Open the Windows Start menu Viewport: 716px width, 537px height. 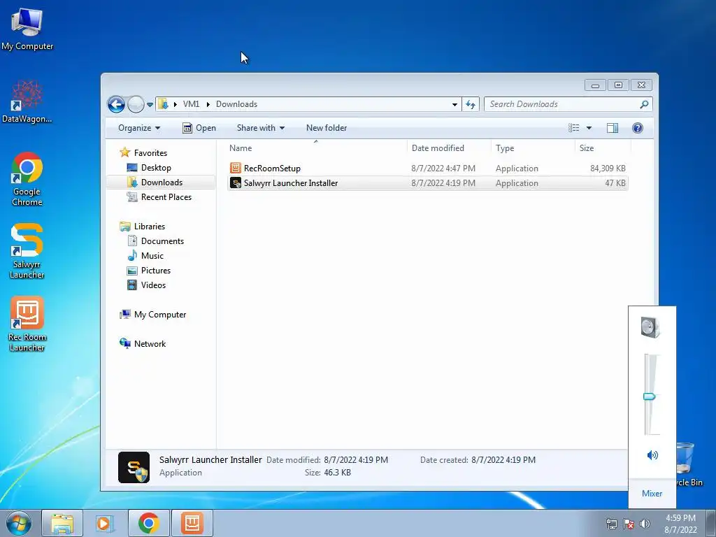18,523
